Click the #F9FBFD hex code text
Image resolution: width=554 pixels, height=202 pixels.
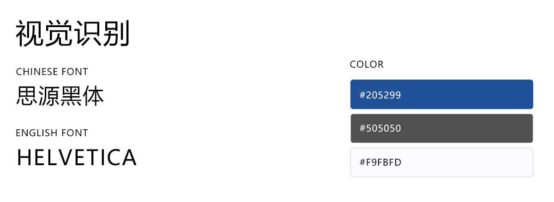tap(380, 162)
